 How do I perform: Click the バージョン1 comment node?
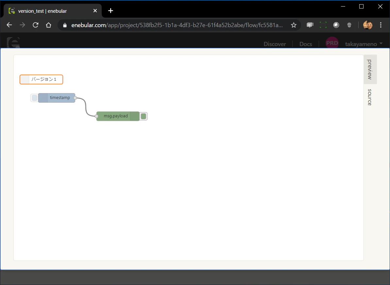point(41,79)
